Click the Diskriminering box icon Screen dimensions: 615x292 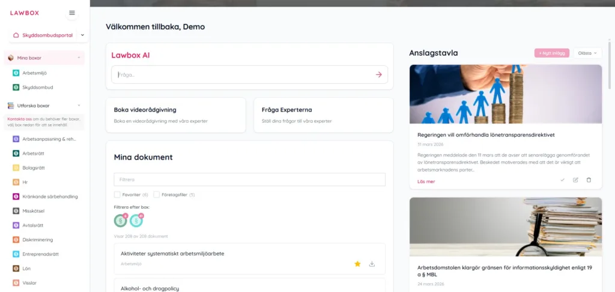[x=16, y=240]
